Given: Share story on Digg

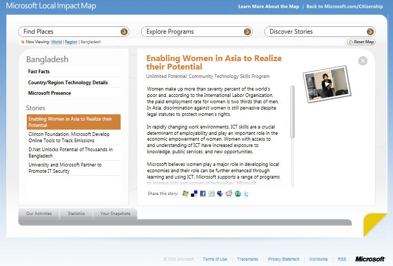Looking at the screenshot, I should 211,193.
